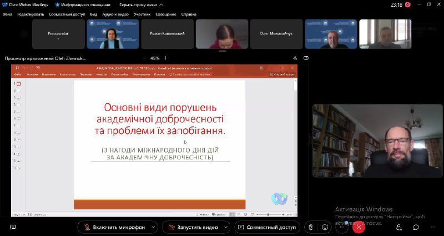The image size is (444, 236).
Task: Open the Совещание menu
Action: click(x=167, y=14)
